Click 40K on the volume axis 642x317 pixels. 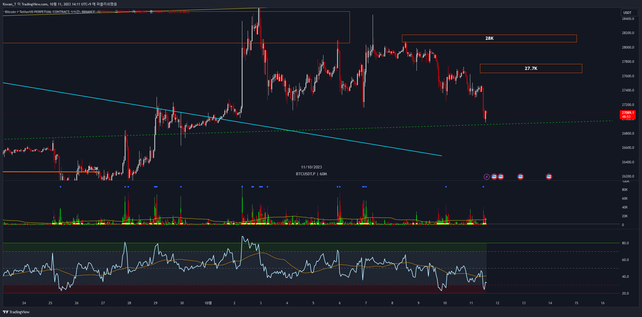[625, 207]
